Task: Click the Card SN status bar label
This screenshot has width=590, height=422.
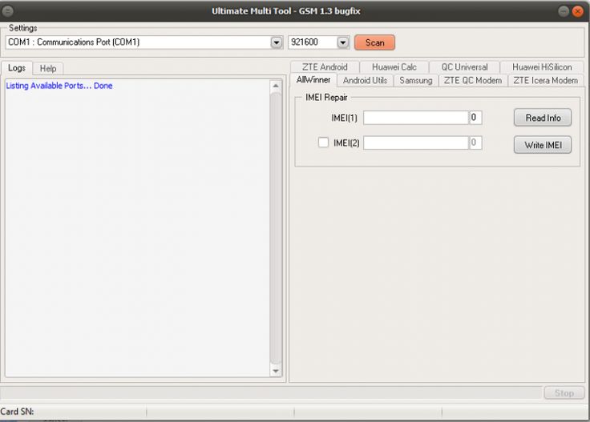Action: click(x=17, y=412)
